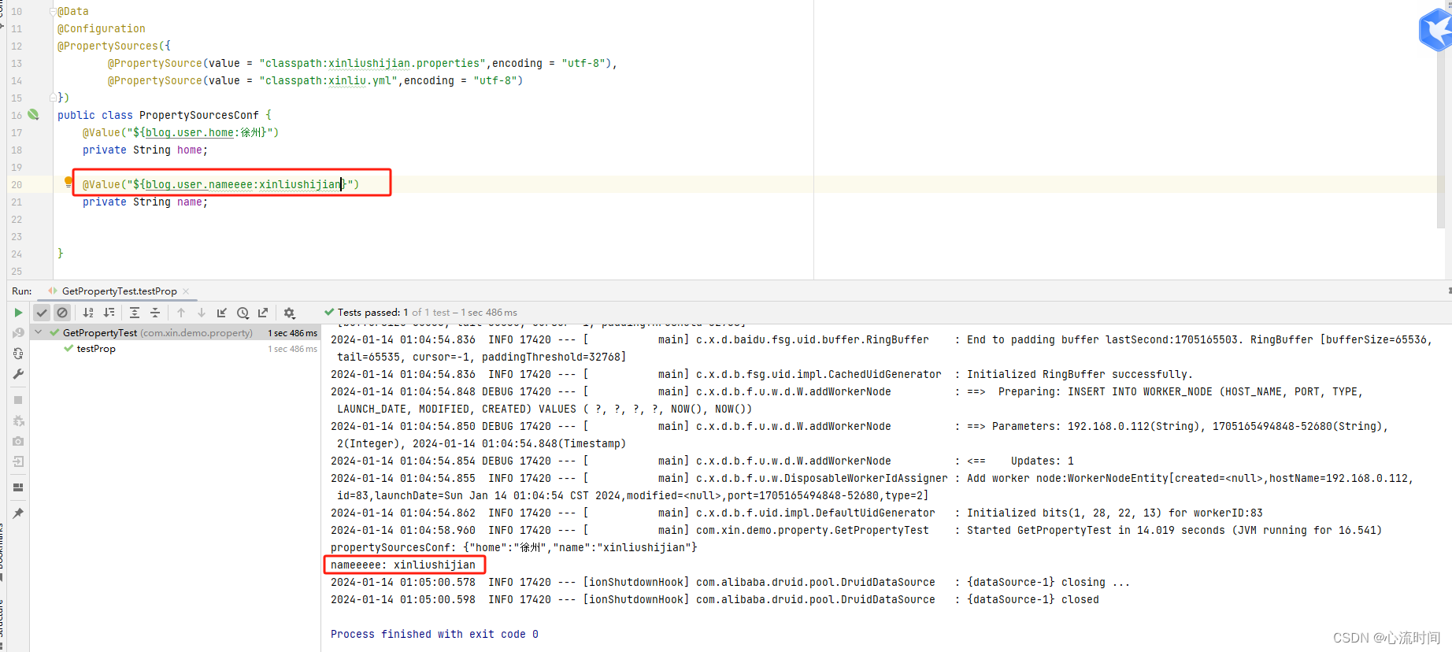1452x652 pixels.
Task: Restore layout icon in Run panel
Action: pyautogui.click(x=18, y=487)
